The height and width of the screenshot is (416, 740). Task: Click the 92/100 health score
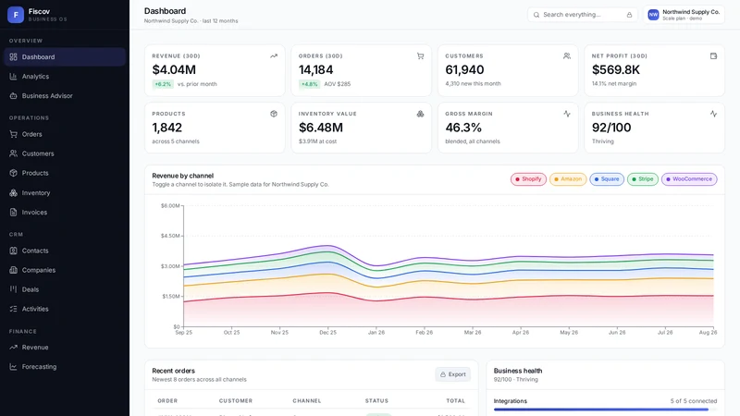(x=611, y=128)
